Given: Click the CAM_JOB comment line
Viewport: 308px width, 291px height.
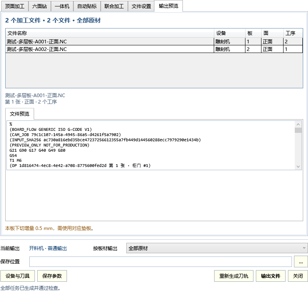Looking at the screenshot, I should click(65, 135).
